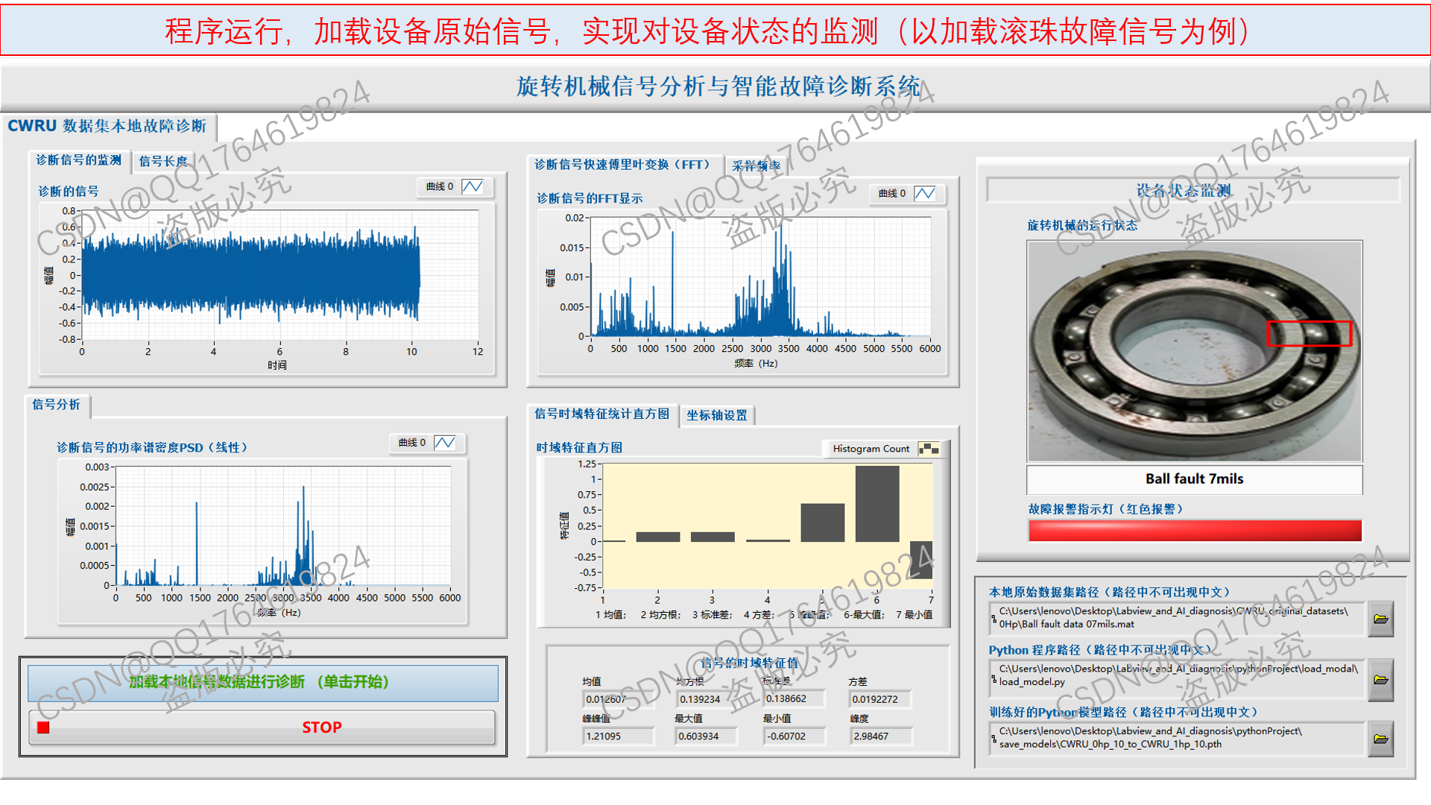Click the 峰峰值 value field 1.21095
Viewport: 1431px width, 805px height.
617,736
